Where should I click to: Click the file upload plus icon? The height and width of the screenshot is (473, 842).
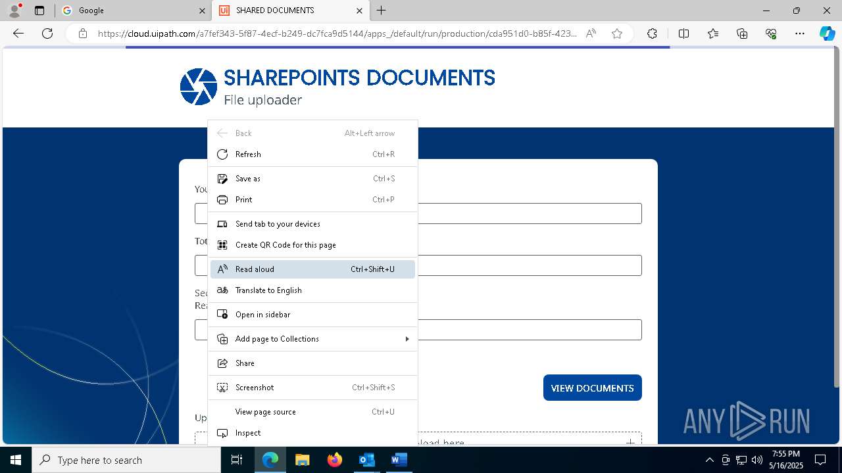[630, 442]
